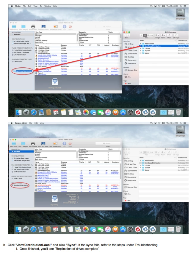196x254 pixels.
Task: Click Add Dock Items icon in upper screenshot's toolbar
Action: pos(43,27)
